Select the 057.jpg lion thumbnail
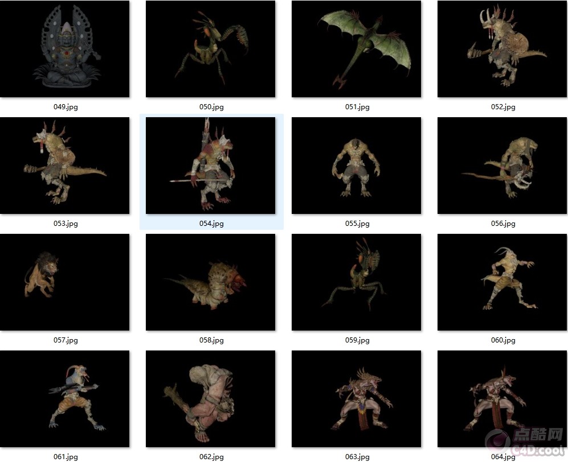568x462 pixels. point(64,282)
